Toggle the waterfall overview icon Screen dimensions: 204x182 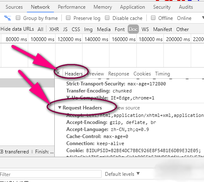[x=7, y=18]
